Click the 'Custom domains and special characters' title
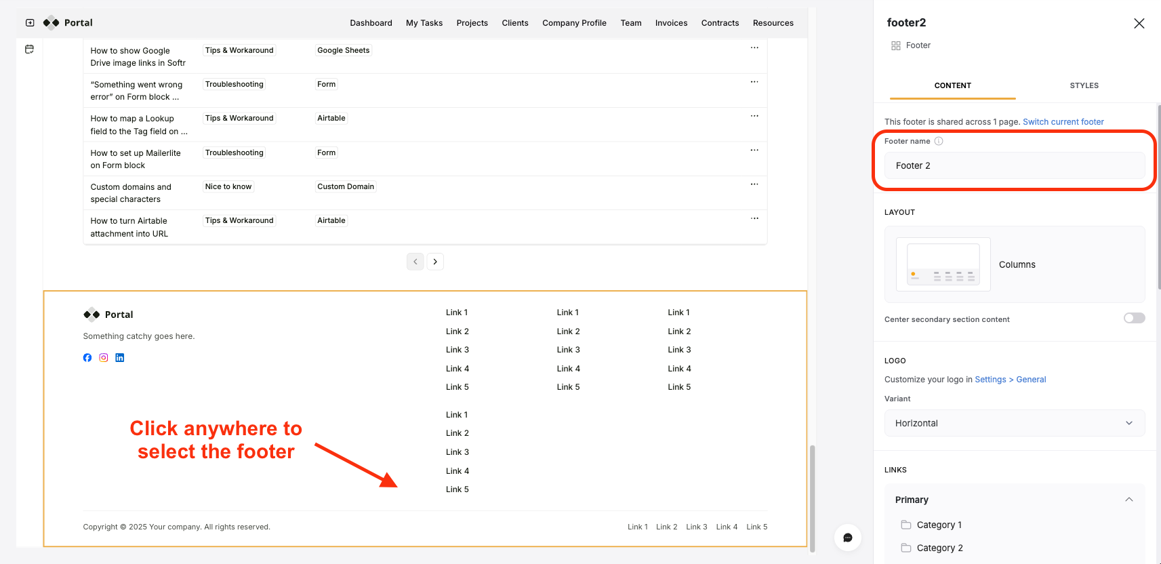Image resolution: width=1161 pixels, height=564 pixels. point(131,193)
